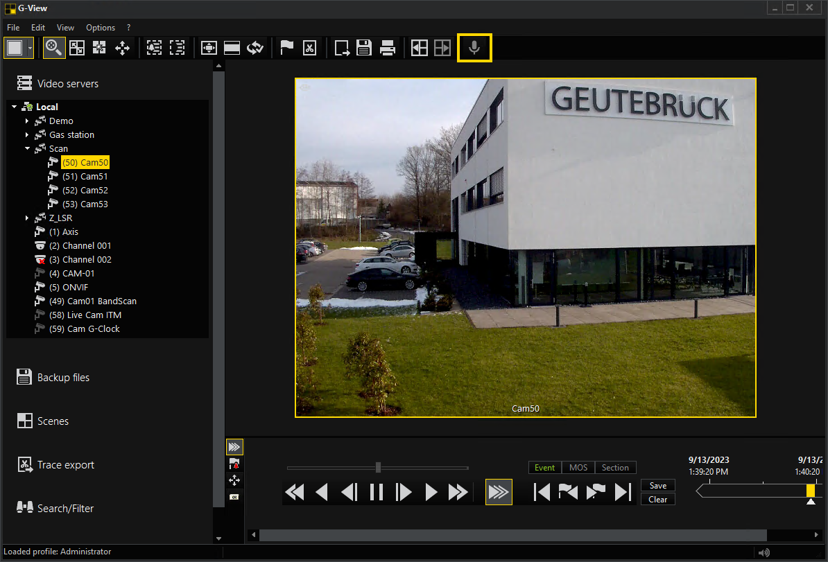Toggle the Section mode button
This screenshot has height=562, width=828.
pyautogui.click(x=615, y=468)
